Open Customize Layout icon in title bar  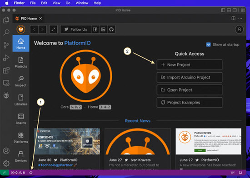pyautogui.click(x=243, y=10)
